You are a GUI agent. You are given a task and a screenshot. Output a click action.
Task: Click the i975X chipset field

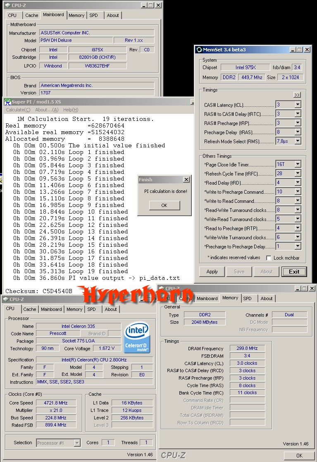98,50
